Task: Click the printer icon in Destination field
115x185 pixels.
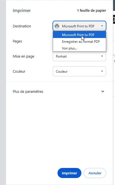Action: pos(57,26)
